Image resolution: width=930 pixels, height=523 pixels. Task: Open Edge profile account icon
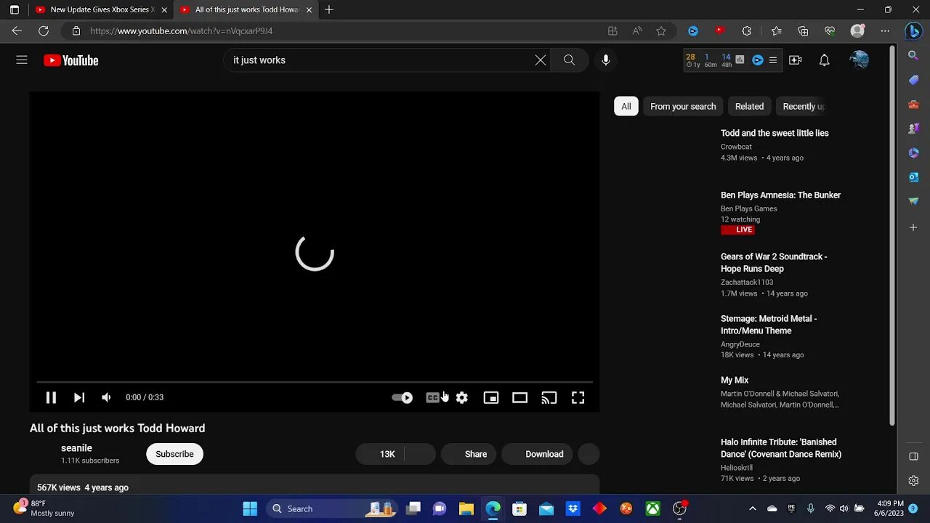pos(857,31)
